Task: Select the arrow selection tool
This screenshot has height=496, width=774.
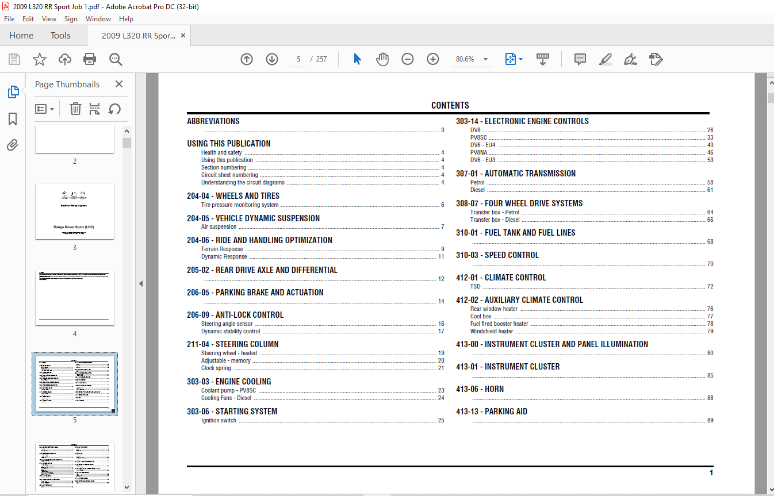Action: coord(357,59)
